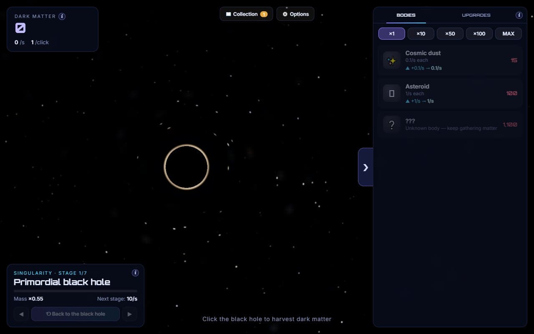This screenshot has height=334, width=534.
Task: Select the ×100 purchase multiplier
Action: [479, 33]
